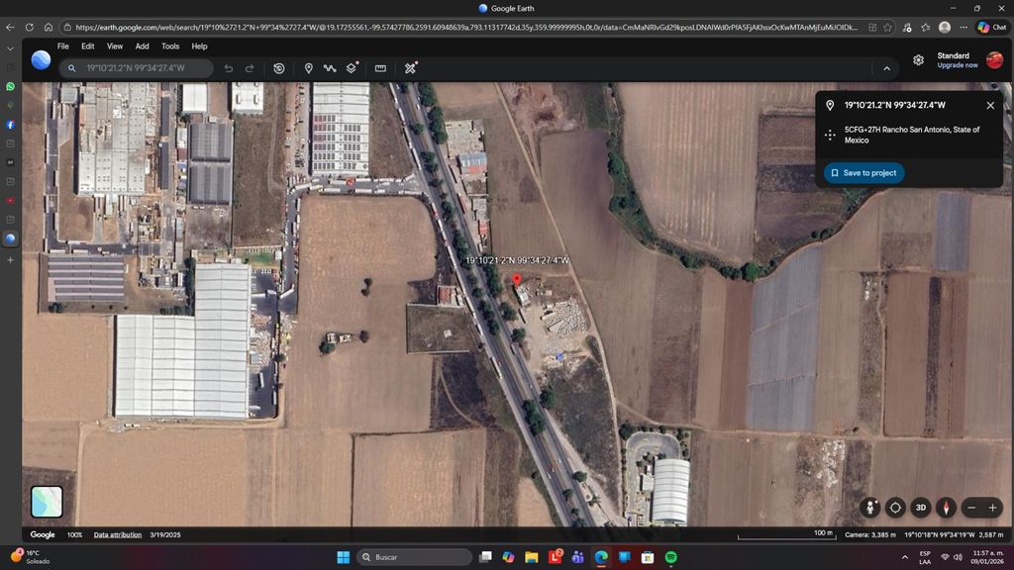1014x570 pixels.
Task: Switch map style using layer thumbnail
Action: pyautogui.click(x=47, y=502)
